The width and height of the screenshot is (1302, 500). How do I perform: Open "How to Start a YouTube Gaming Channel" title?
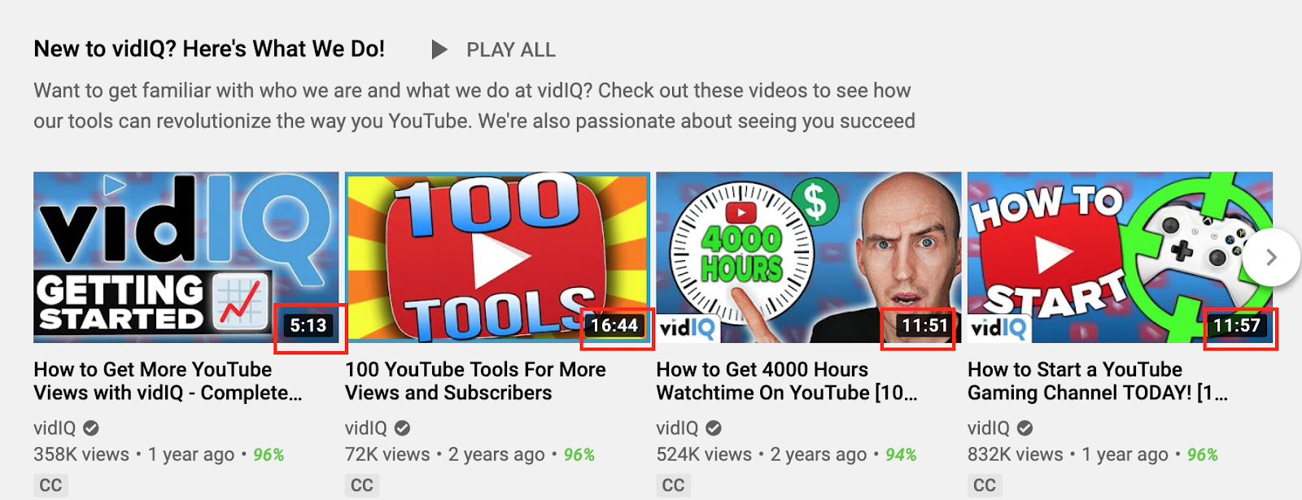[1098, 380]
